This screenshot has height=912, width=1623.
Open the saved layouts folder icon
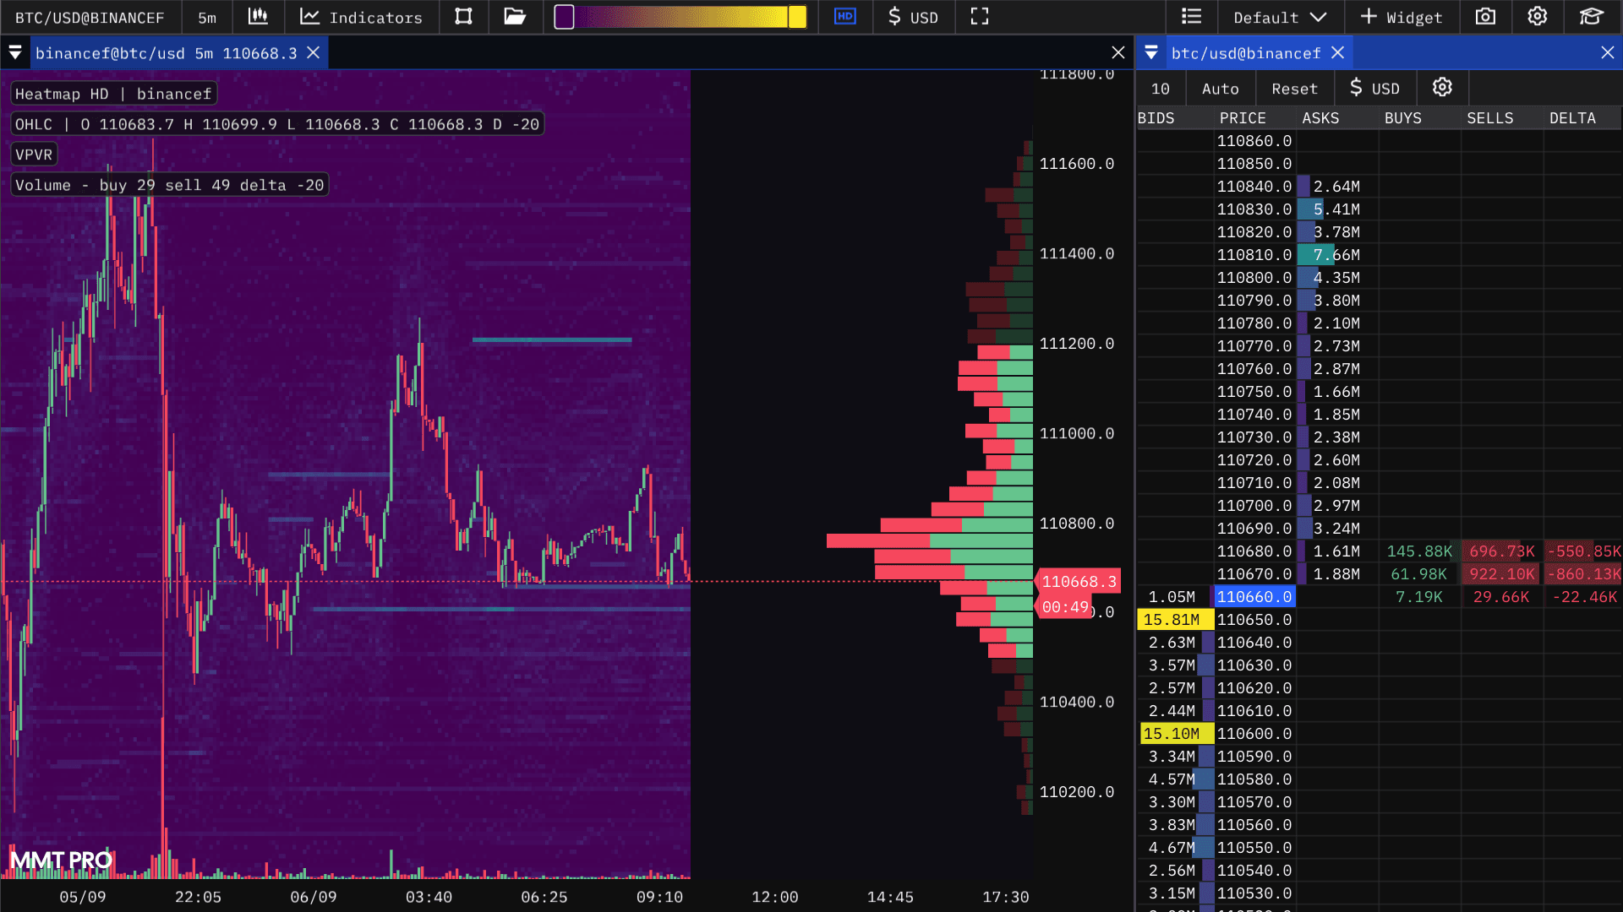[x=515, y=17]
